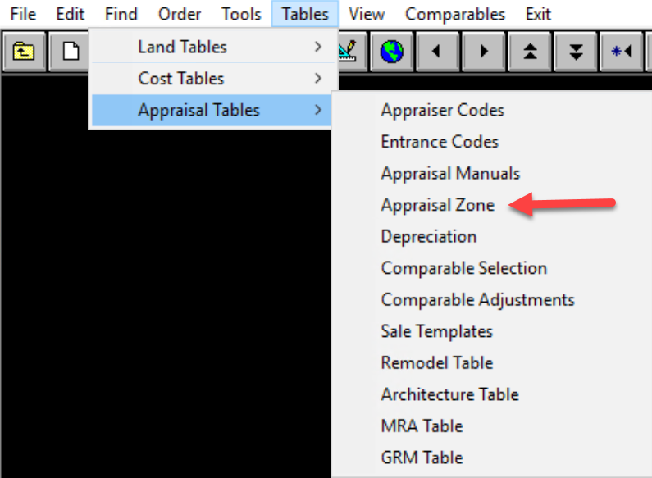Jump to last record double-down arrow

pos(576,52)
